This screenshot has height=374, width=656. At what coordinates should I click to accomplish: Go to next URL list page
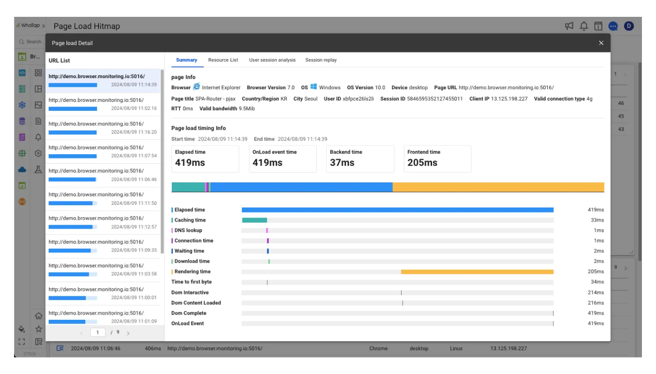click(x=128, y=333)
